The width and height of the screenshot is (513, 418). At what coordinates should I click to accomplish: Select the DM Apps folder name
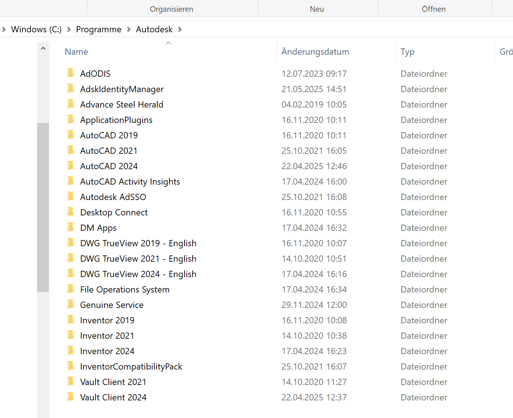(x=98, y=228)
